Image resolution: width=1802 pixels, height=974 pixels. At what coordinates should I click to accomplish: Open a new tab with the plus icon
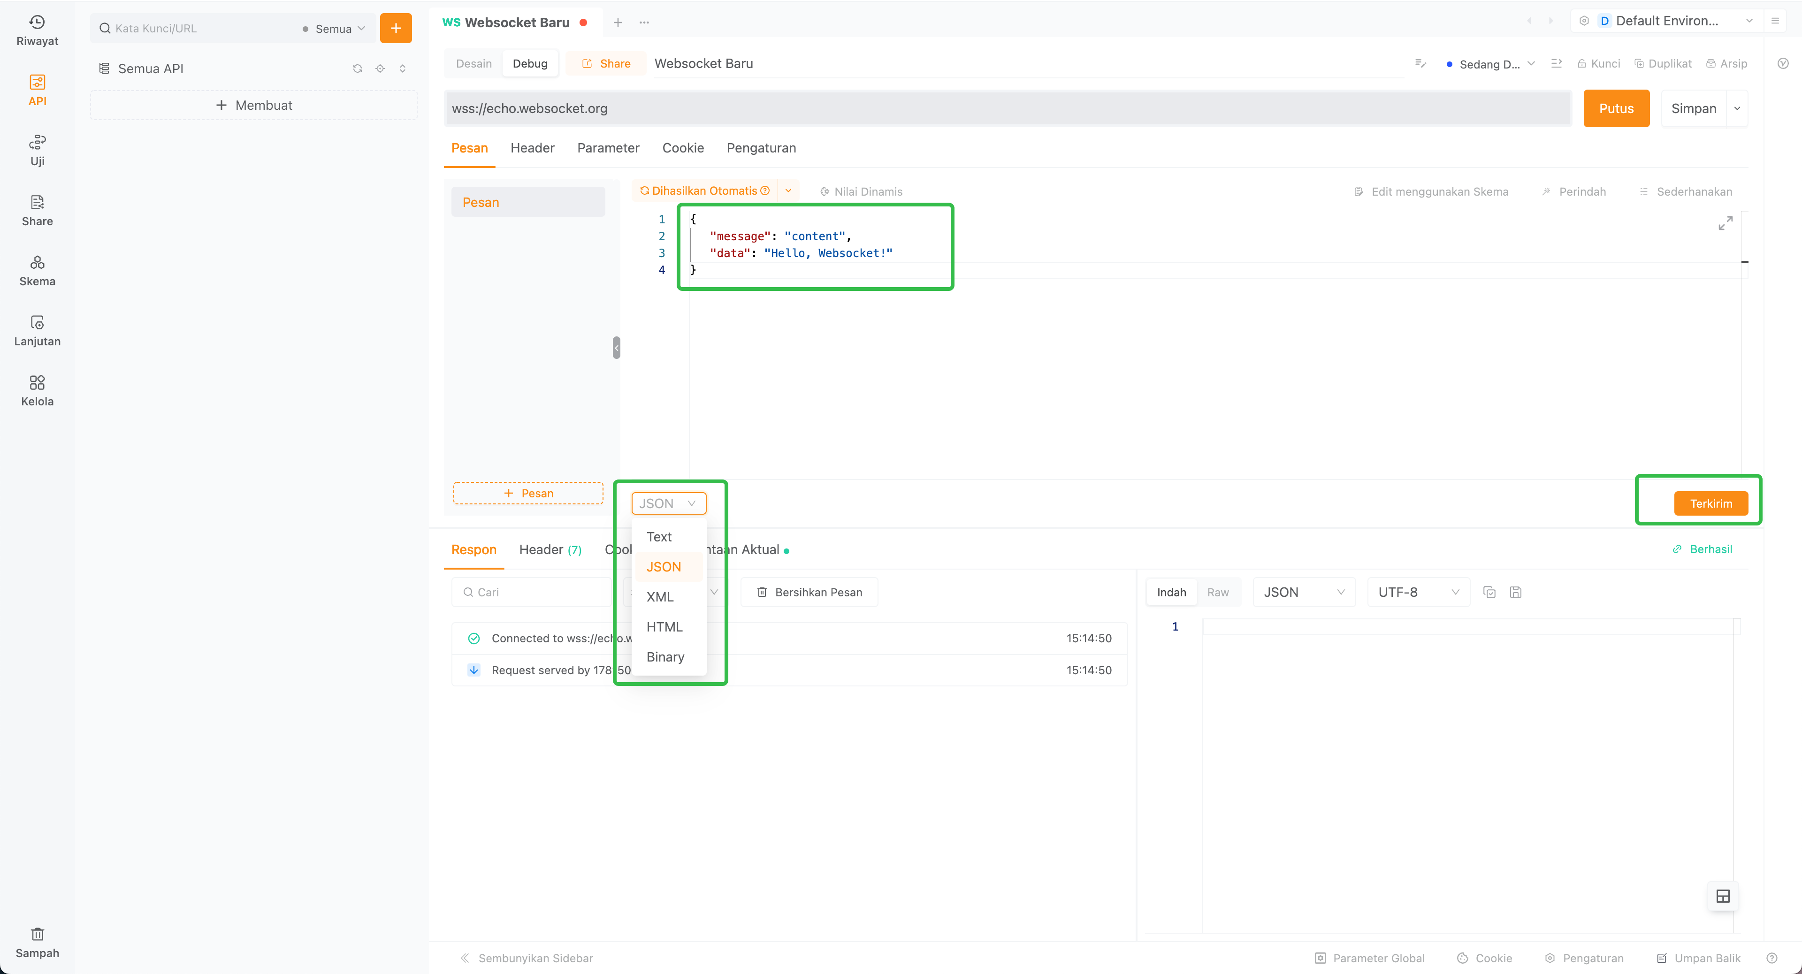coord(618,23)
